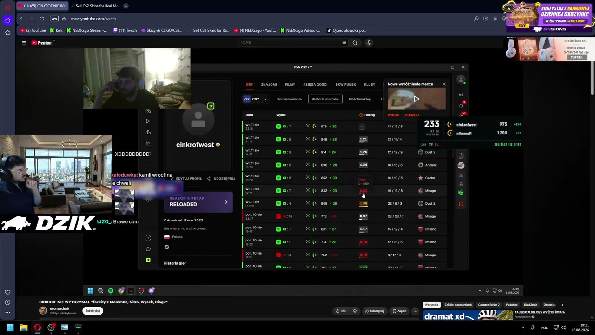The height and width of the screenshot is (335, 595).
Task: Open the Opera menu logo
Action: [7, 7]
